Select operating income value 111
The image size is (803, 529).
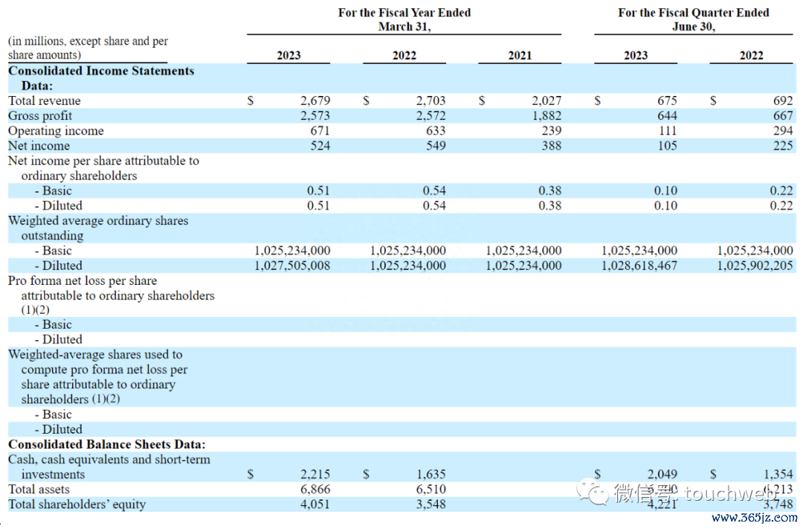667,131
